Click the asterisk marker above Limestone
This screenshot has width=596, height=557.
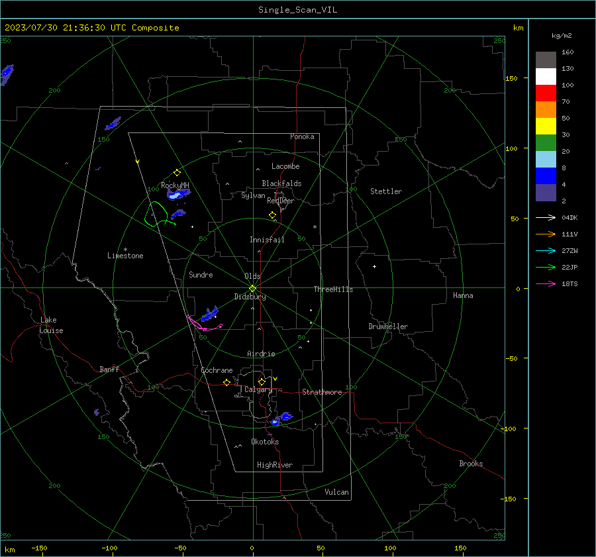125,250
